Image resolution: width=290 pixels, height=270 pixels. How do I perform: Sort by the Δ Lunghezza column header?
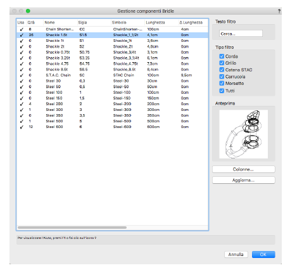(x=191, y=22)
